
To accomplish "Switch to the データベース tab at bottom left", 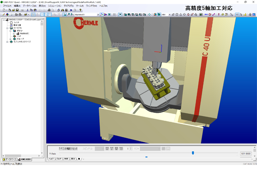I will click(10, 159).
